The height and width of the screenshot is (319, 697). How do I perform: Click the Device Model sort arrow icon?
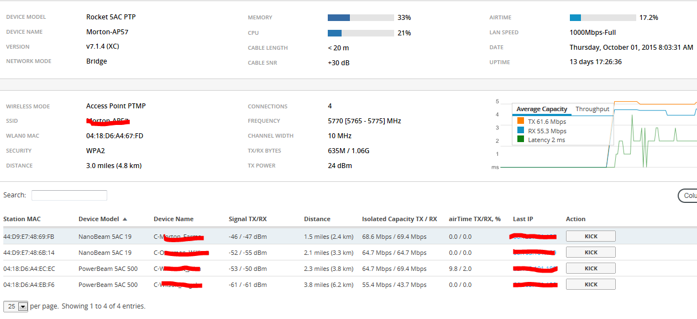click(125, 219)
